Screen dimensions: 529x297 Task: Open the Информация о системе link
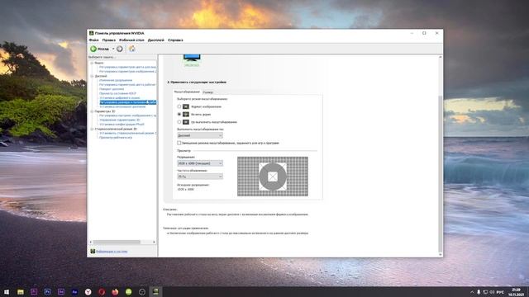click(112, 252)
